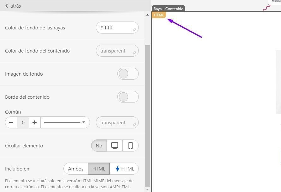
Task: Select the desktop monitor icon under Ocultar elemento
Action: [114, 146]
